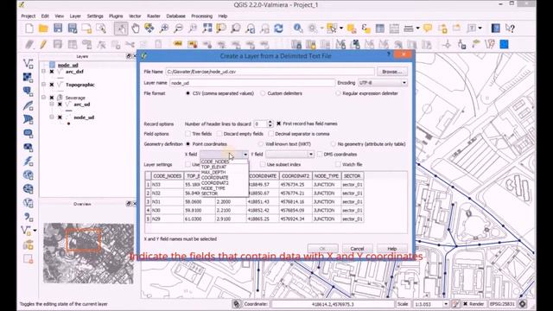Select Well known text (WKT) geometry

[261, 144]
